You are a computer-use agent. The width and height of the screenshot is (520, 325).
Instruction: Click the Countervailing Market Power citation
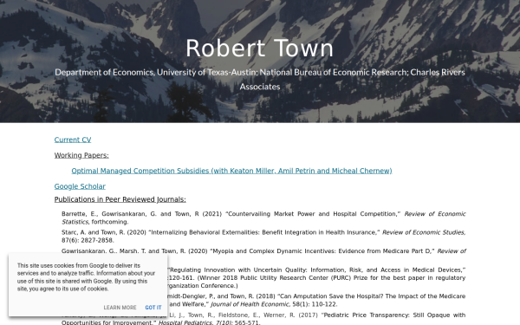(263, 218)
